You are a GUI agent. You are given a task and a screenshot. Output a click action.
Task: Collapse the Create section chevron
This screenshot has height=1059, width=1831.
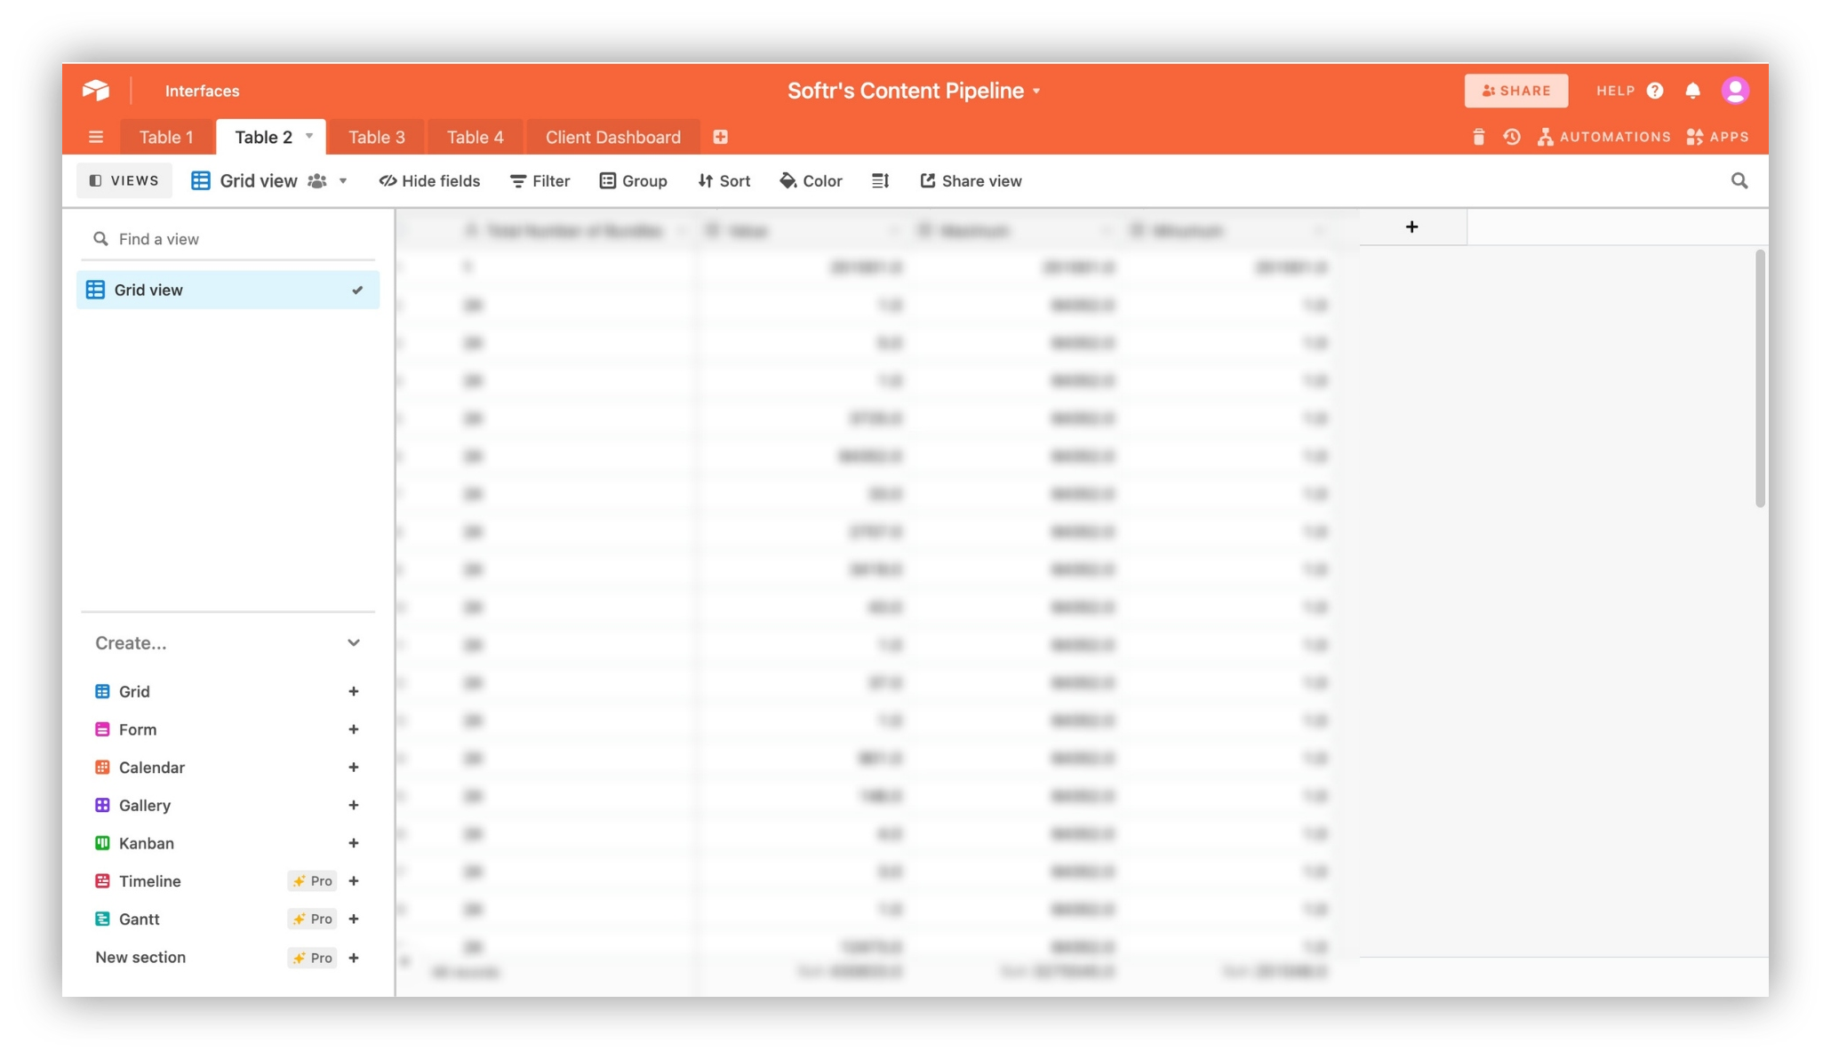[x=354, y=643]
